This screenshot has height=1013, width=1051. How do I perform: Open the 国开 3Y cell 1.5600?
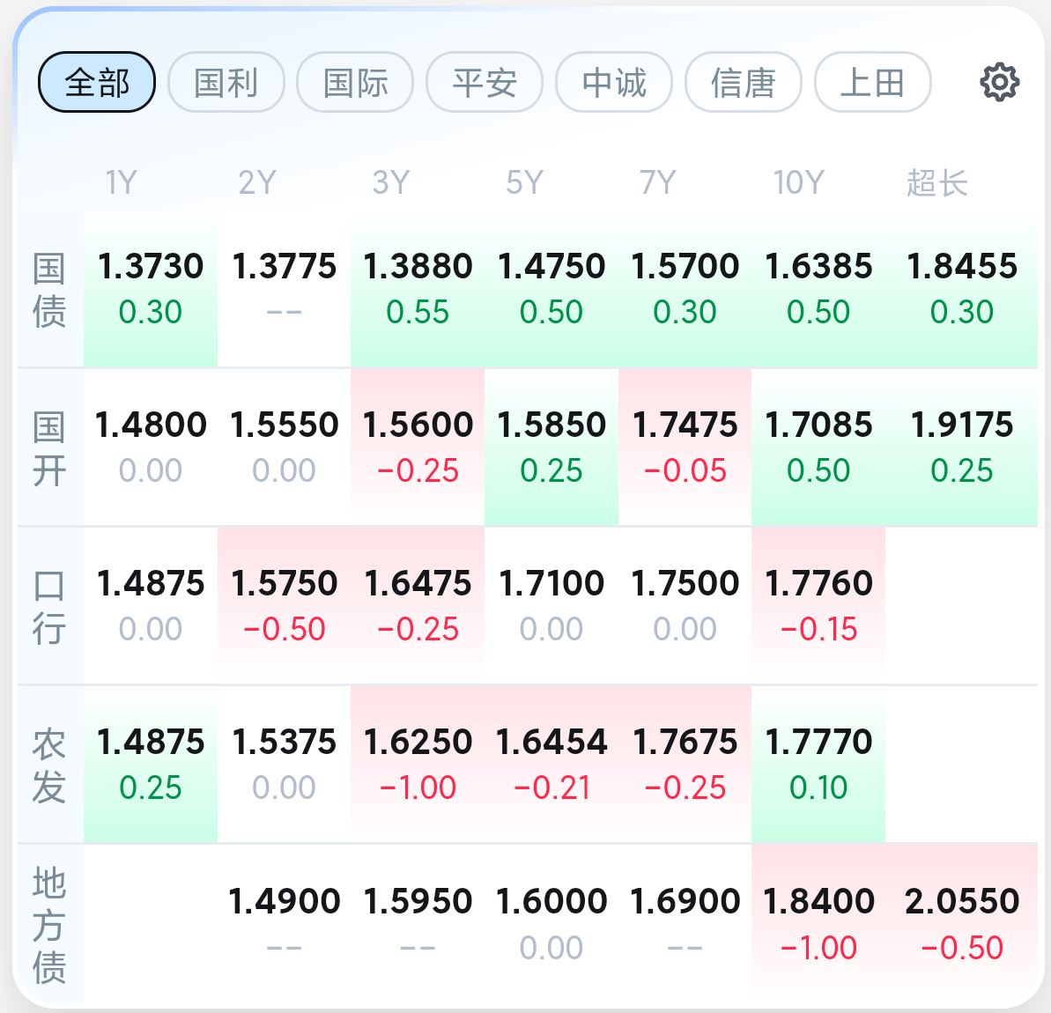tap(418, 447)
